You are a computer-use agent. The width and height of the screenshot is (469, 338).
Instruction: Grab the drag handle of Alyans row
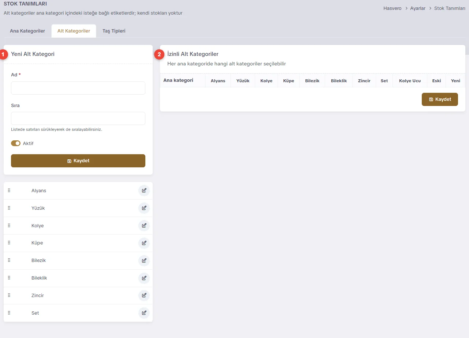point(9,190)
